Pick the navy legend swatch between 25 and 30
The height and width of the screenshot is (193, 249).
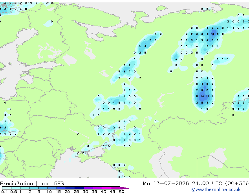tap(79, 188)
